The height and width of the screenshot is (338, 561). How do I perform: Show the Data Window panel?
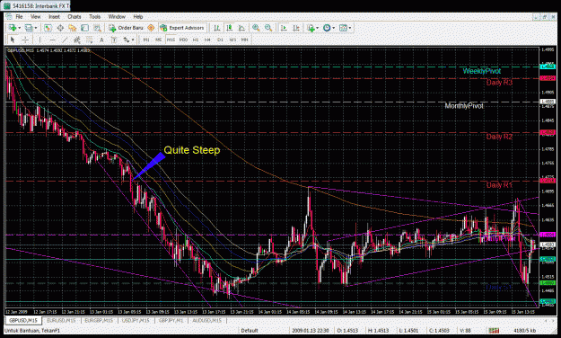(x=60, y=28)
